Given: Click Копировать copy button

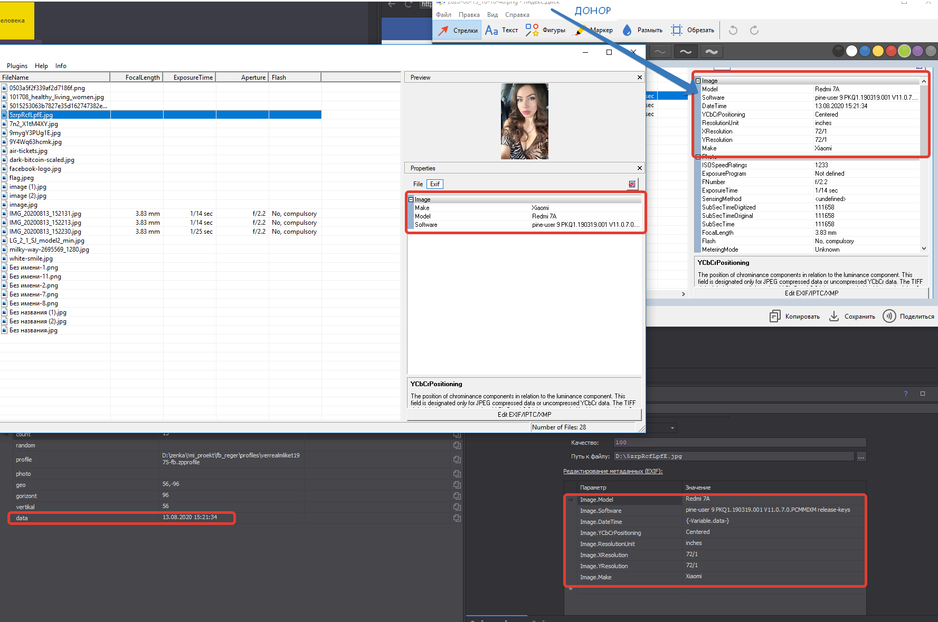Looking at the screenshot, I should 794,317.
